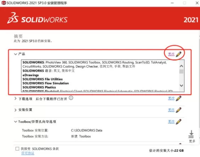
Task: Click the info icon beside 后台下载程序已打开
Action: click(x=71, y=98)
